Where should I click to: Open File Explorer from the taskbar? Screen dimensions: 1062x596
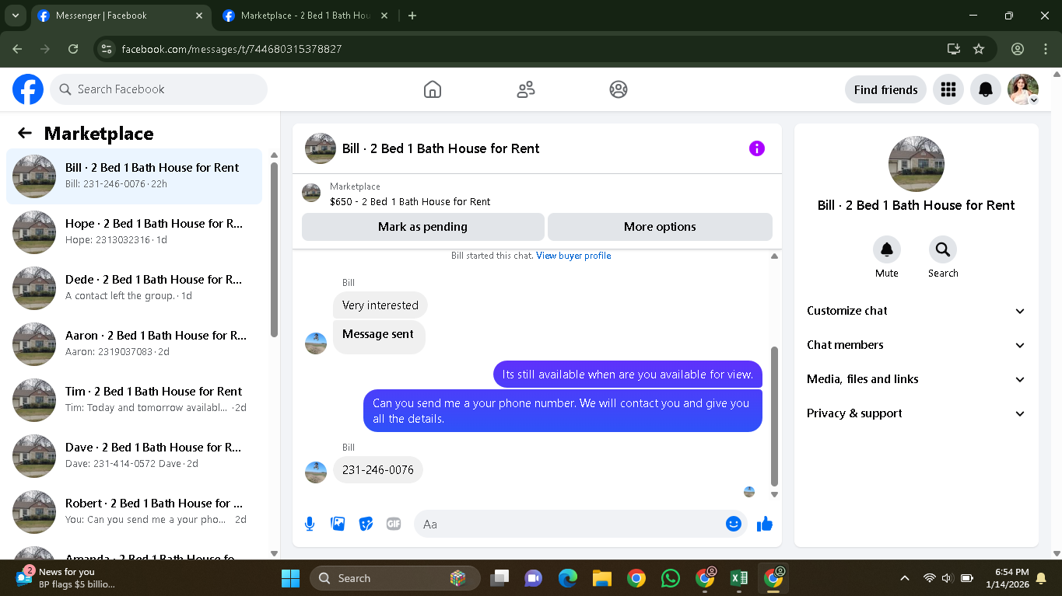pyautogui.click(x=602, y=578)
